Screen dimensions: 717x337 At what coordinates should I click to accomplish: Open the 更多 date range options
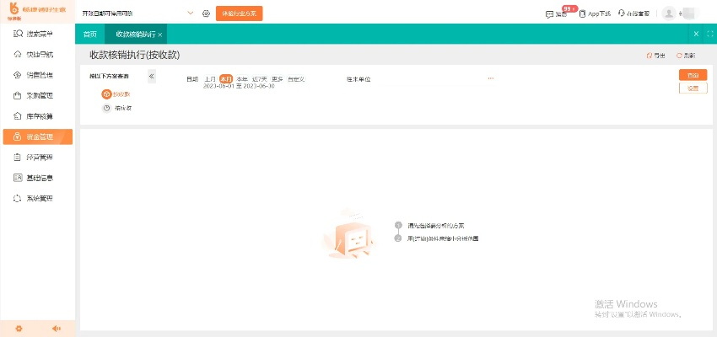(x=277, y=78)
